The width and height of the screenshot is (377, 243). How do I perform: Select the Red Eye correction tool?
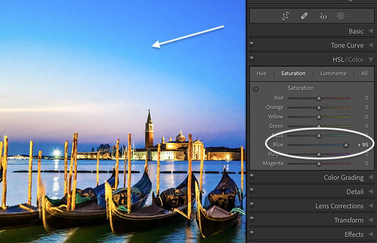323,16
